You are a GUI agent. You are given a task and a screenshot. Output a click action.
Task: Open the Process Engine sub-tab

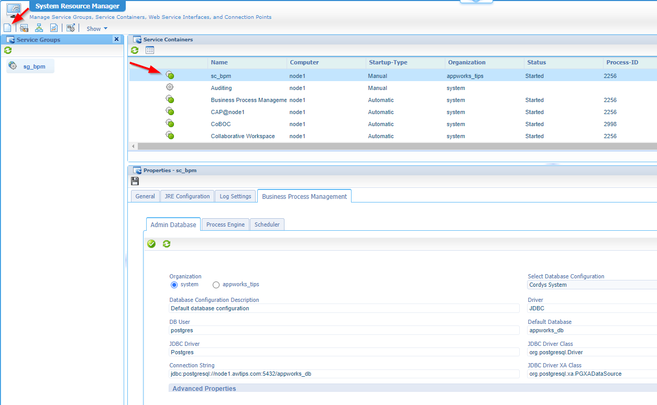coord(225,224)
